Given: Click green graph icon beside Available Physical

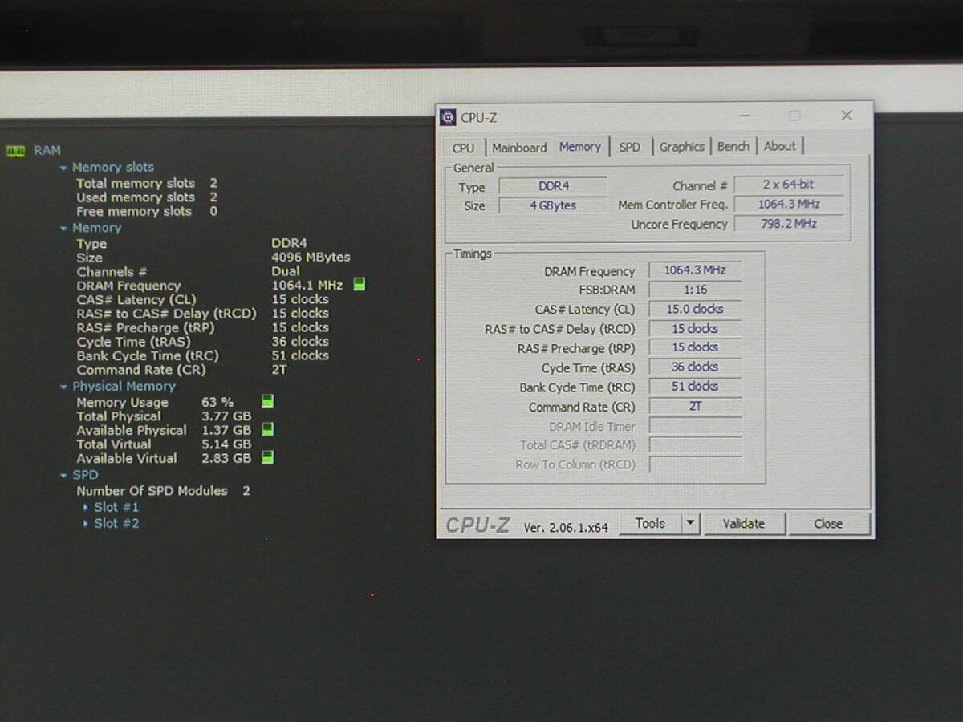Looking at the screenshot, I should tap(268, 429).
